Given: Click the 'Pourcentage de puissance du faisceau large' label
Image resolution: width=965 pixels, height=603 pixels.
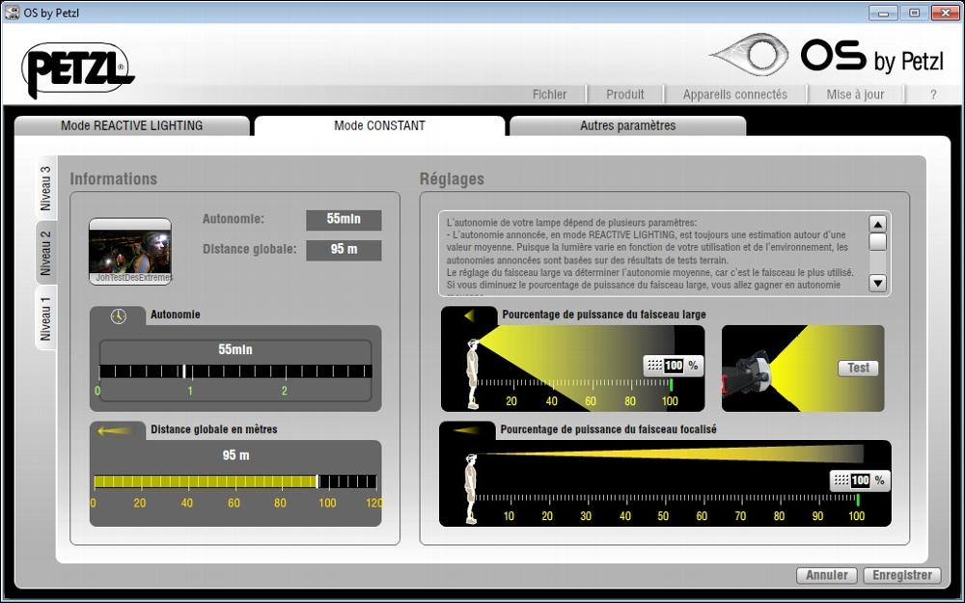Looking at the screenshot, I should 604,315.
